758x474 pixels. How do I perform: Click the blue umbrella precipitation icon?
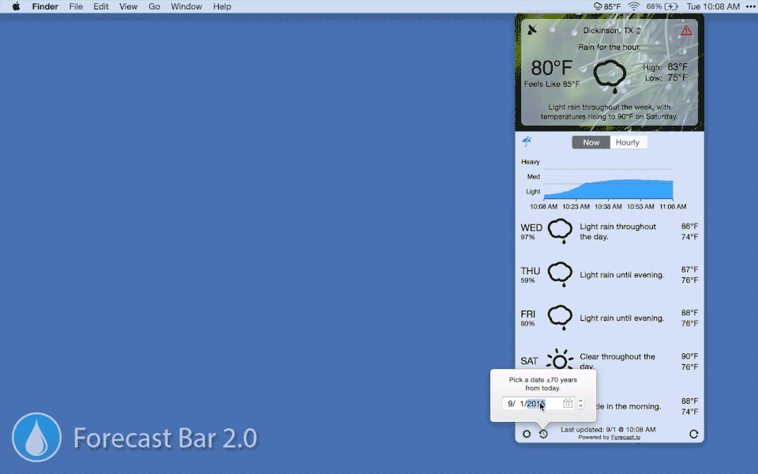(x=527, y=141)
